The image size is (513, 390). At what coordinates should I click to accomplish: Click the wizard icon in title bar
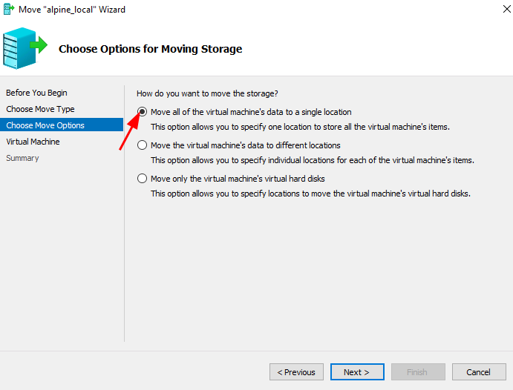(x=9, y=10)
